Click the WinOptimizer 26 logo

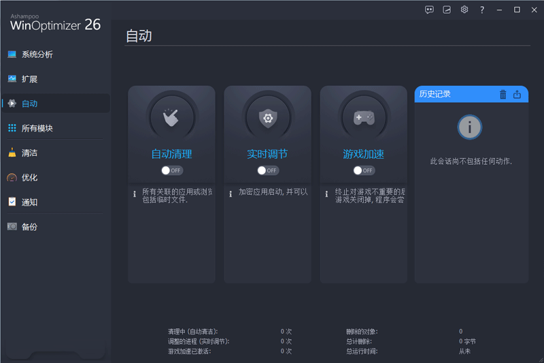[x=56, y=23]
